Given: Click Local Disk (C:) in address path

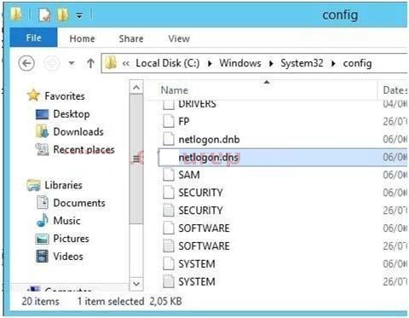Looking at the screenshot, I should click(x=168, y=63).
